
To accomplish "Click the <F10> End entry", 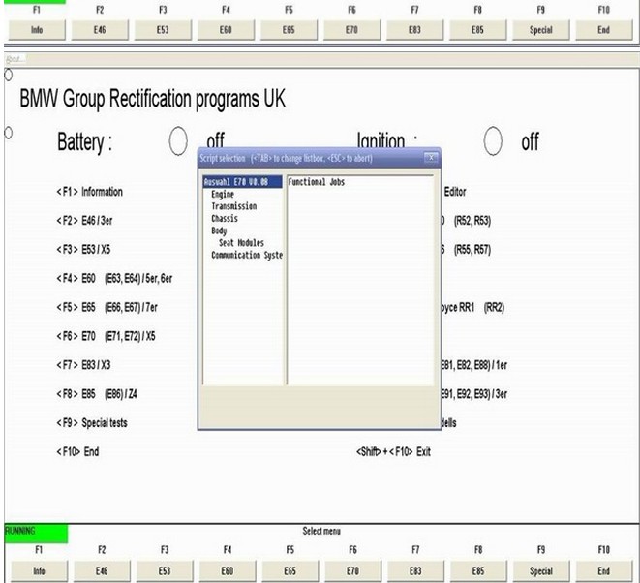I will 77,452.
